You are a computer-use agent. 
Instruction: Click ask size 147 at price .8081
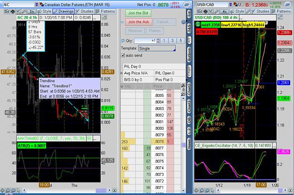point(170,122)
